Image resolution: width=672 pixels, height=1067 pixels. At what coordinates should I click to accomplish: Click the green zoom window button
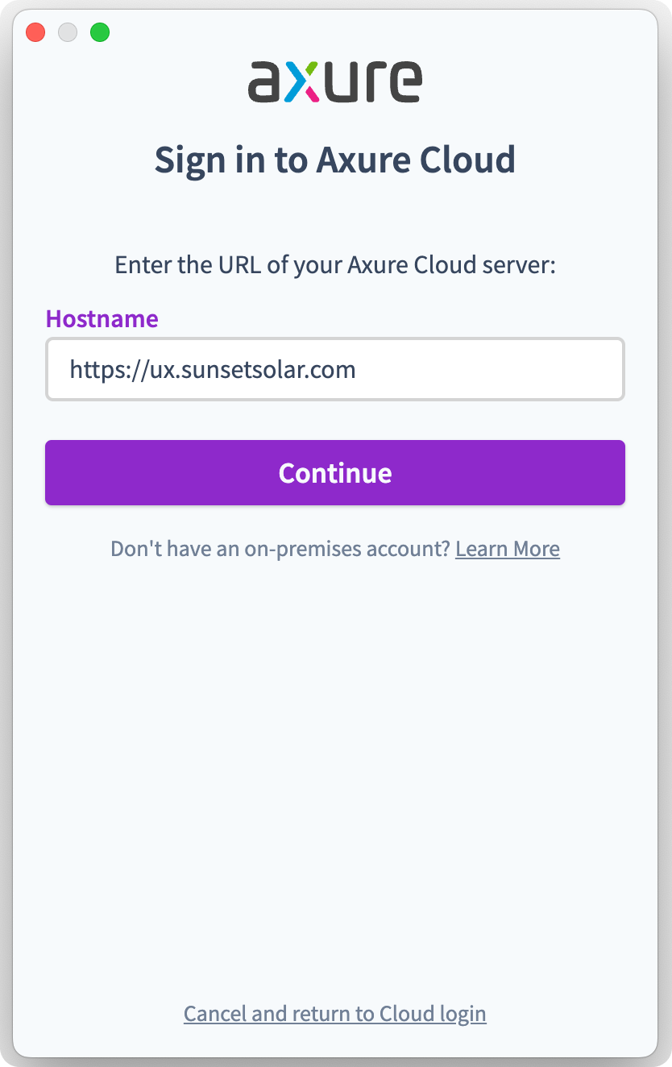100,33
